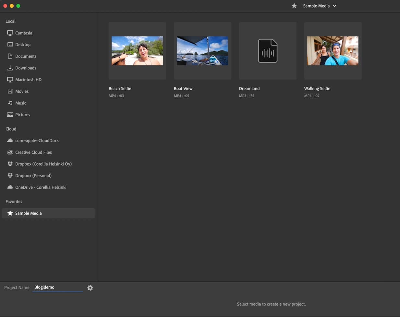Click the Favorites section heading
This screenshot has height=317, width=400.
(14, 201)
